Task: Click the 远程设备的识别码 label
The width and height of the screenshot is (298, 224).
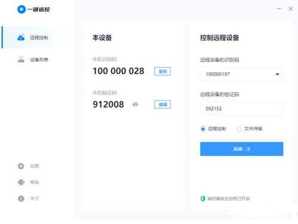Action: (x=220, y=60)
